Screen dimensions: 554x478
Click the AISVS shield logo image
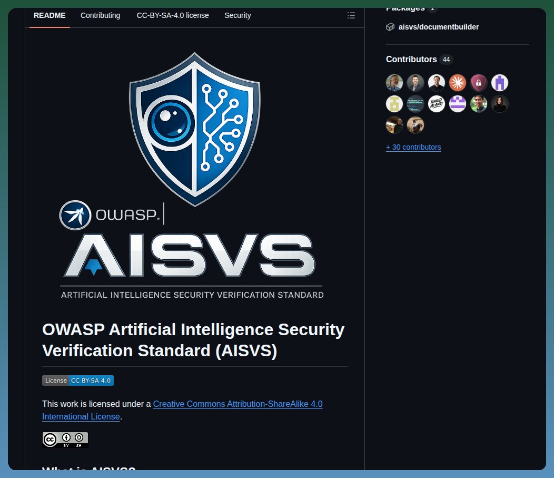point(195,129)
